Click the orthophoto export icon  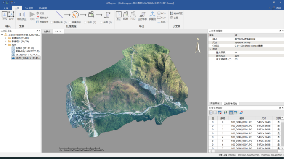point(142,16)
